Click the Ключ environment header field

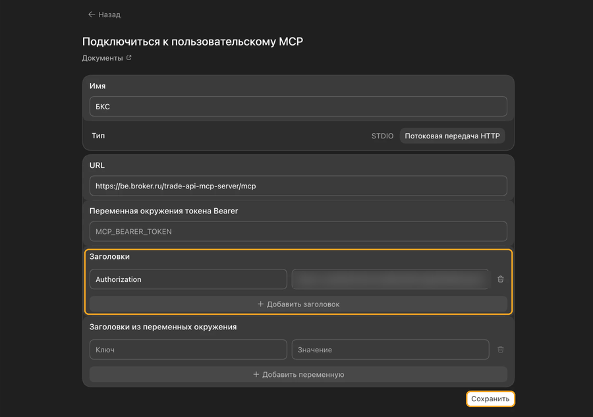[x=188, y=349]
